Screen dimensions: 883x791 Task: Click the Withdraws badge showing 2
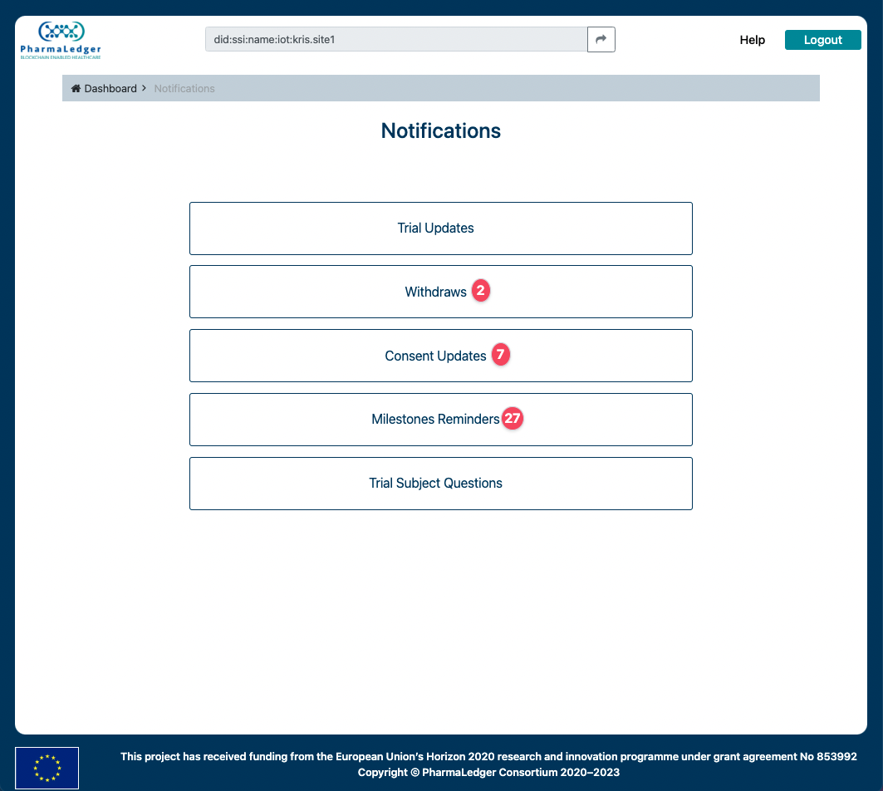[480, 291]
